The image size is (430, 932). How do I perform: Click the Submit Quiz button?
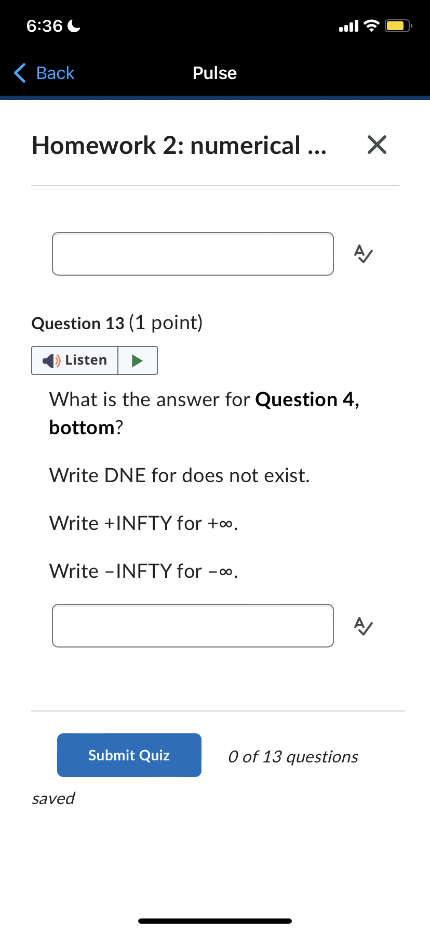(129, 755)
